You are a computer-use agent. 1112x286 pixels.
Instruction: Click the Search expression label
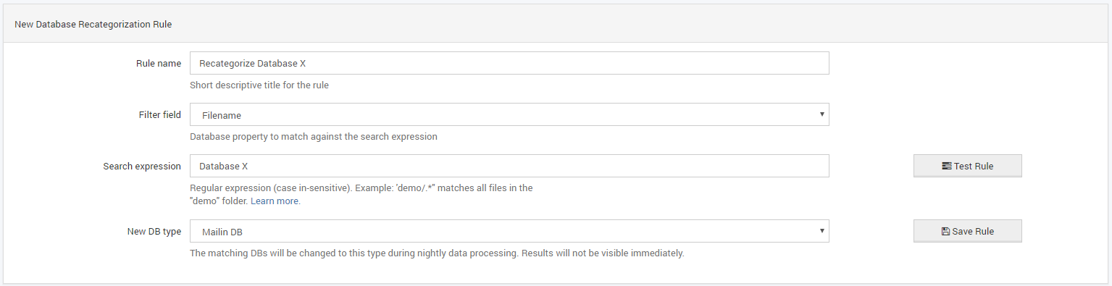[x=142, y=166]
